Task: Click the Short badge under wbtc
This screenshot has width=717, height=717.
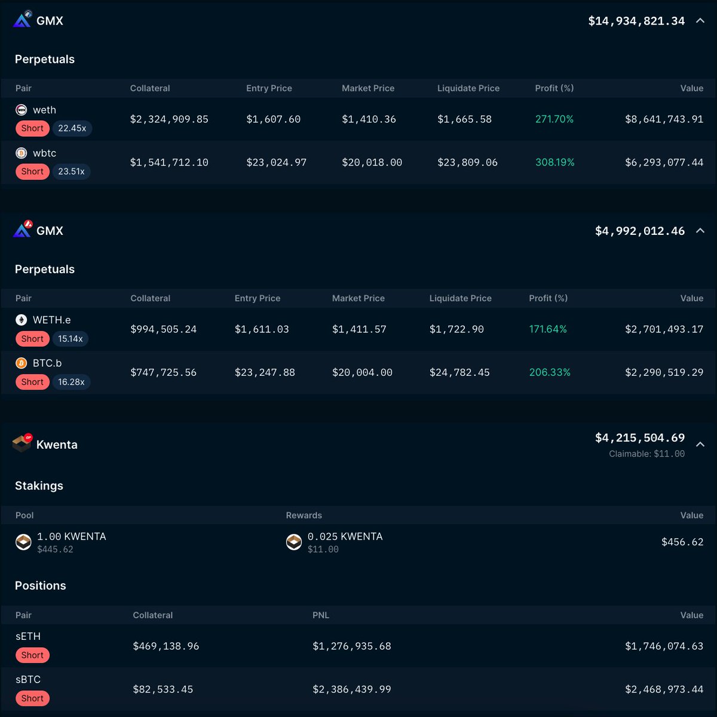Action: [x=32, y=171]
